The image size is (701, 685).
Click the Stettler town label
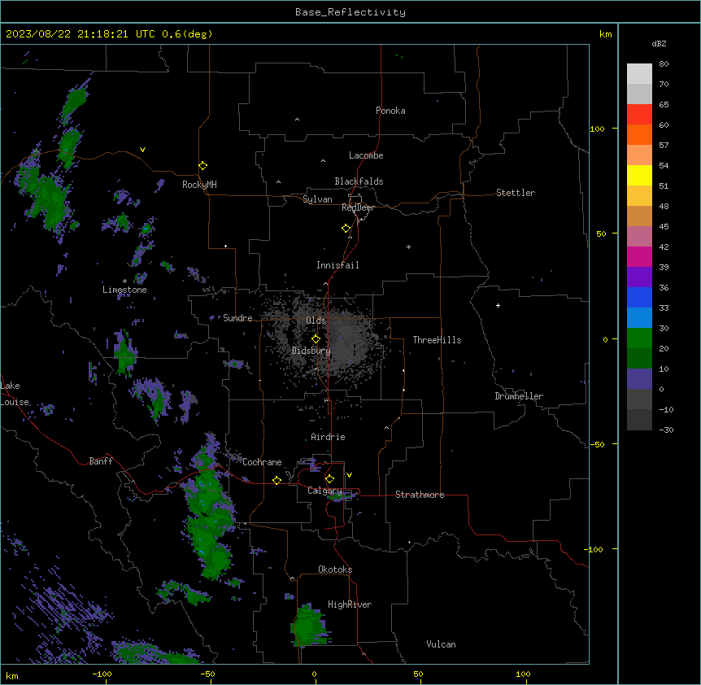pyautogui.click(x=516, y=193)
